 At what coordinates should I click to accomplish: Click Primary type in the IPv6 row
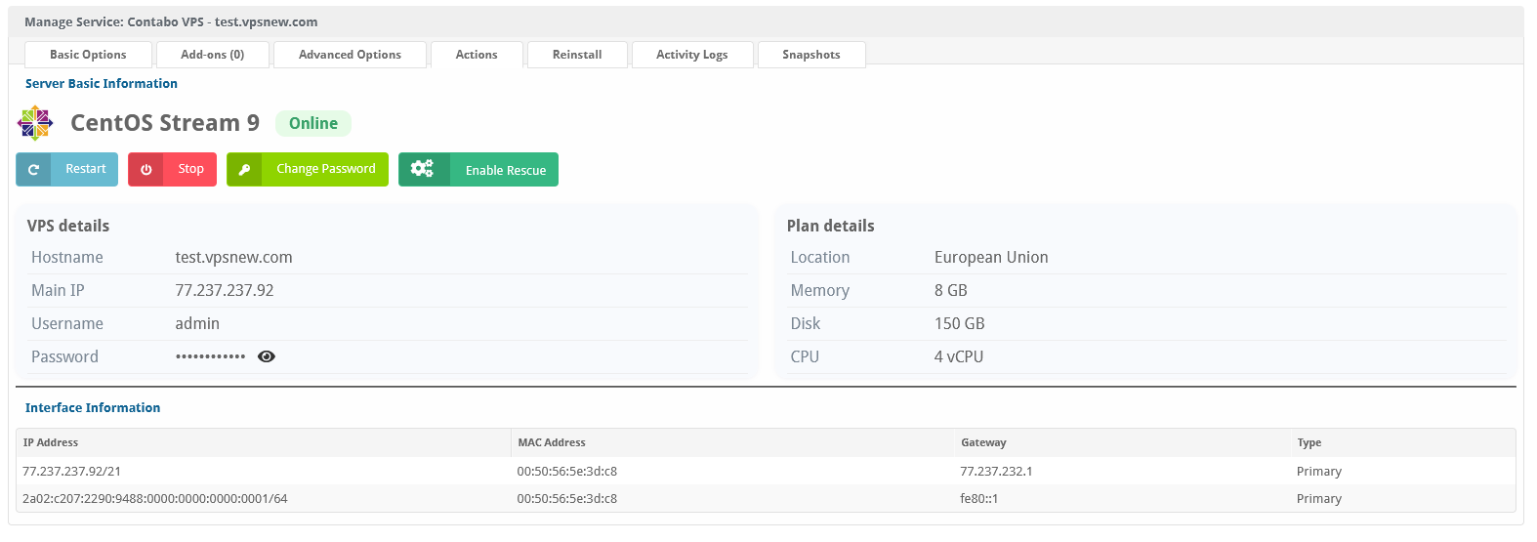pos(1319,499)
